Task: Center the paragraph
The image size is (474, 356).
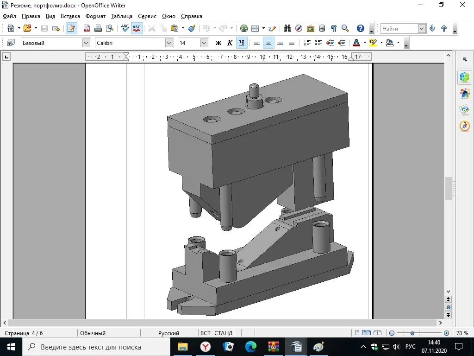Action: tap(268, 43)
